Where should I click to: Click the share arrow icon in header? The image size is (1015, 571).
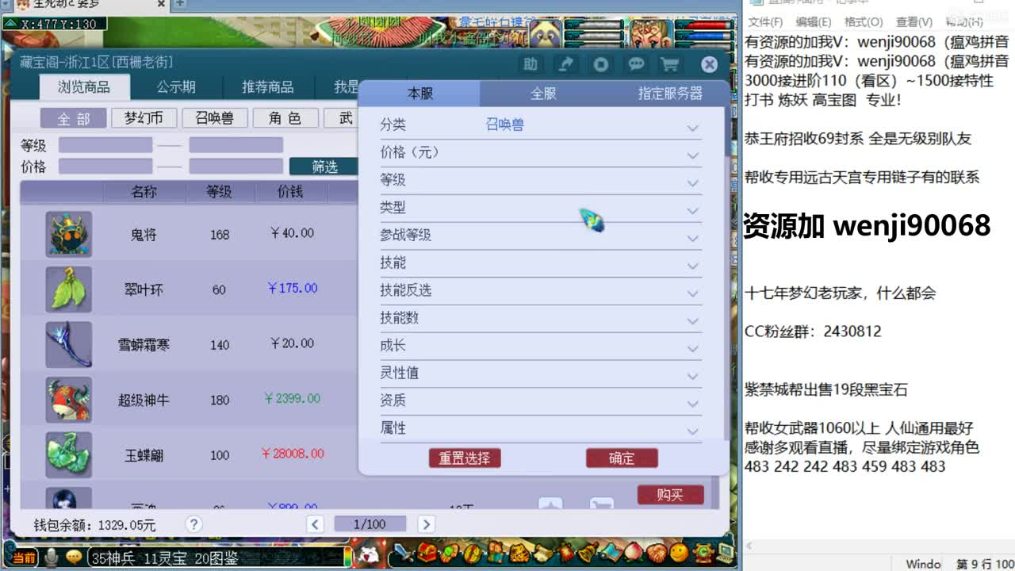click(x=565, y=64)
